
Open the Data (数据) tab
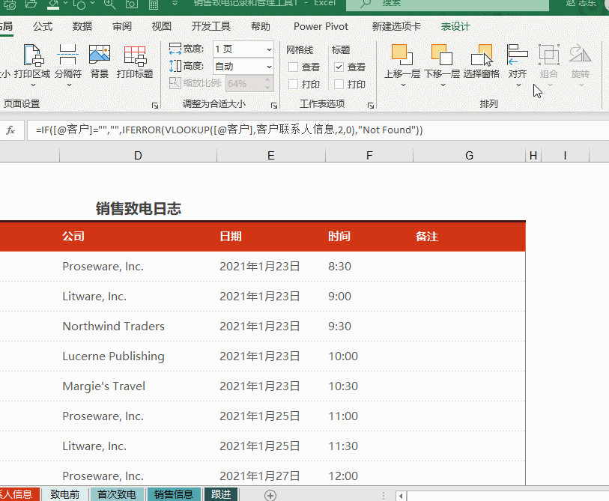coord(82,26)
